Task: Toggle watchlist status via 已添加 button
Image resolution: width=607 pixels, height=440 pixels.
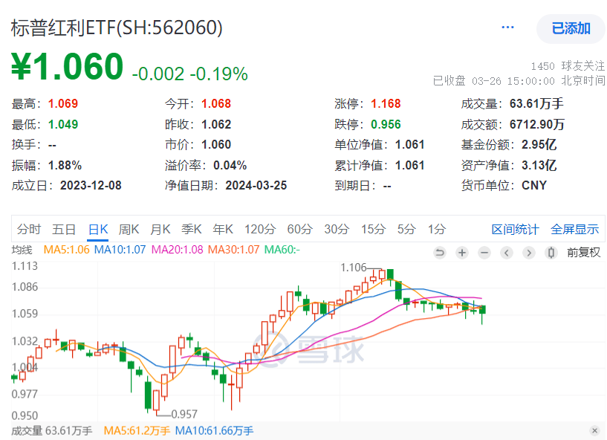Action: 572,26
